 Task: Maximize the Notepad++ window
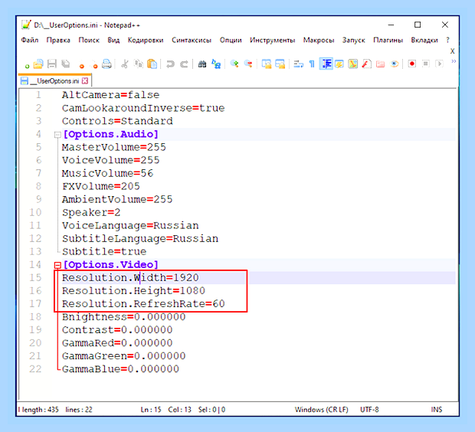click(418, 25)
